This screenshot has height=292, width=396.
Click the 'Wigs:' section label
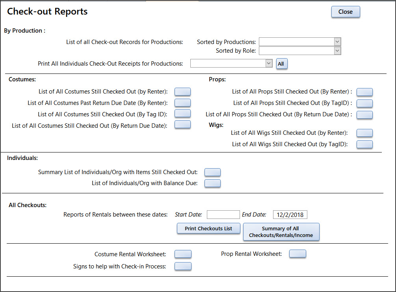(x=216, y=125)
